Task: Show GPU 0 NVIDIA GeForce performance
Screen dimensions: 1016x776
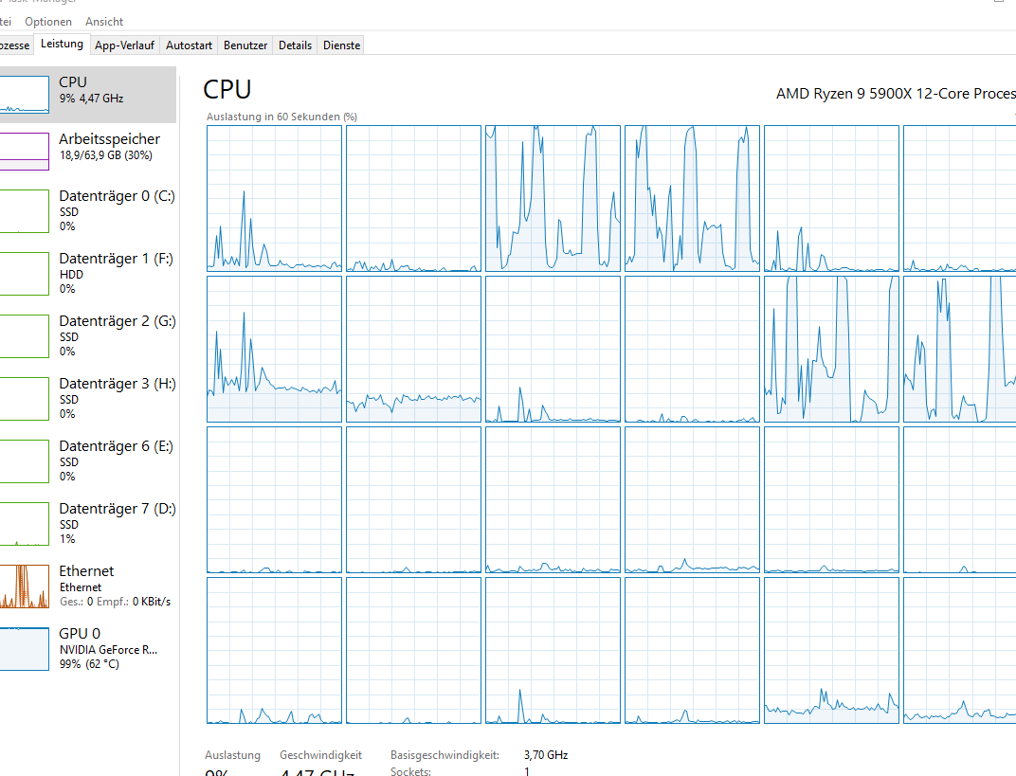Action: click(x=87, y=648)
